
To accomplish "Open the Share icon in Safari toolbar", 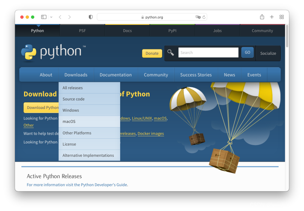I will coord(262,17).
